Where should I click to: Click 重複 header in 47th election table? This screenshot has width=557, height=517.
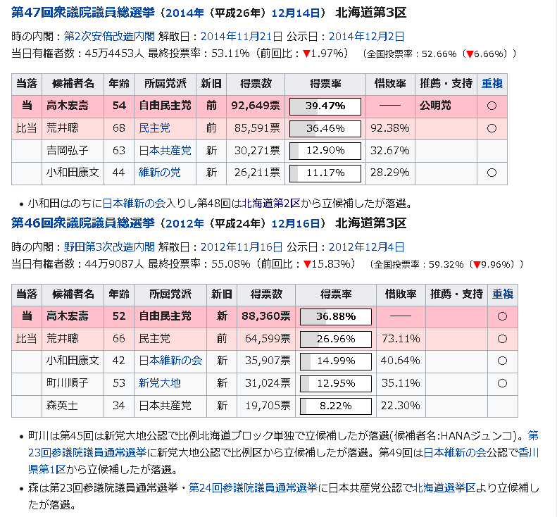(x=492, y=84)
